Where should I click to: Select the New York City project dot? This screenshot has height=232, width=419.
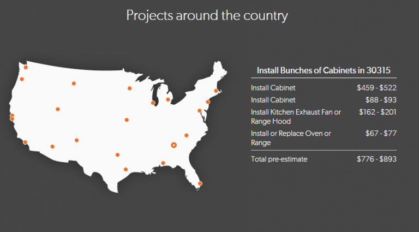[208, 102]
